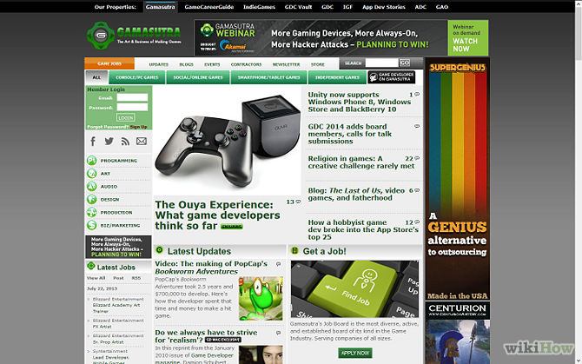Click the Gamasutra logo icon
This screenshot has width=582, height=364.
(101, 36)
